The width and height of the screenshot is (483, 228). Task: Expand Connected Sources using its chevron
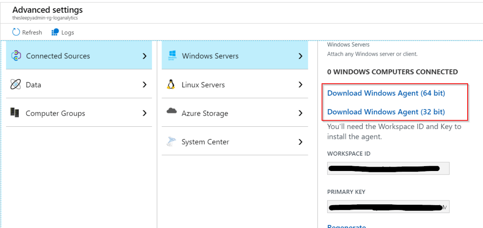pos(144,56)
